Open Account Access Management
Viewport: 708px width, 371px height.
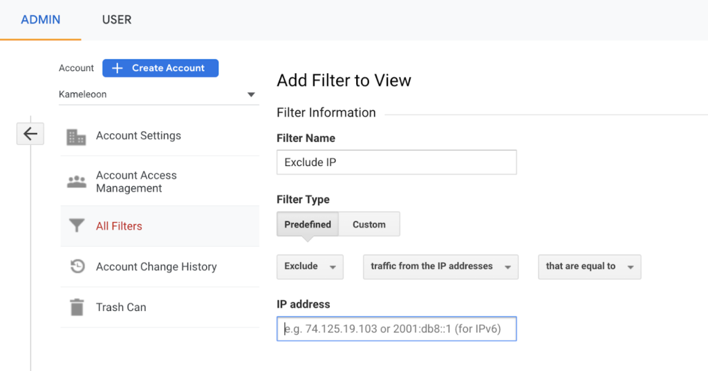click(x=160, y=181)
